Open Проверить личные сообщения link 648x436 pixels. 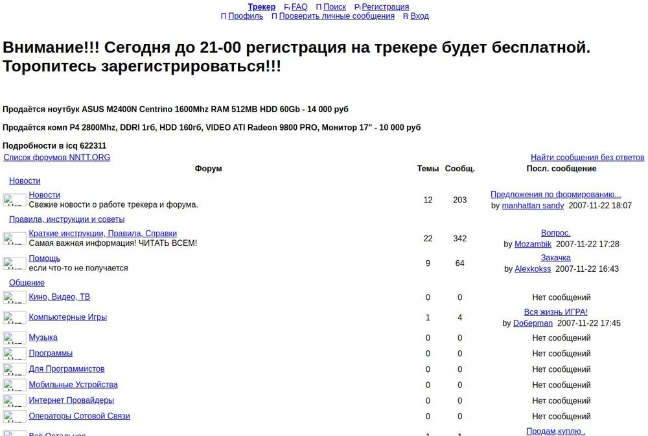[x=336, y=16]
